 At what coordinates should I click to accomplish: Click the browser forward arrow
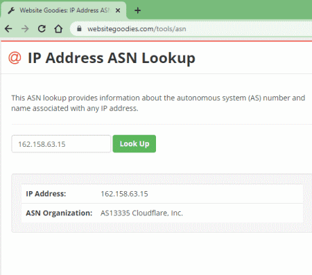click(25, 29)
